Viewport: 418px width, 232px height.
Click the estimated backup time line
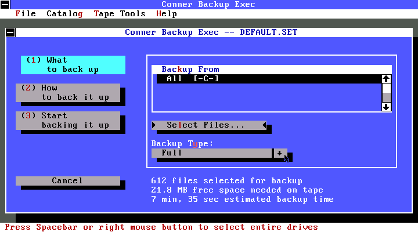(x=242, y=200)
